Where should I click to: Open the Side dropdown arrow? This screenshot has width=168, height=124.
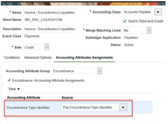click(47, 47)
